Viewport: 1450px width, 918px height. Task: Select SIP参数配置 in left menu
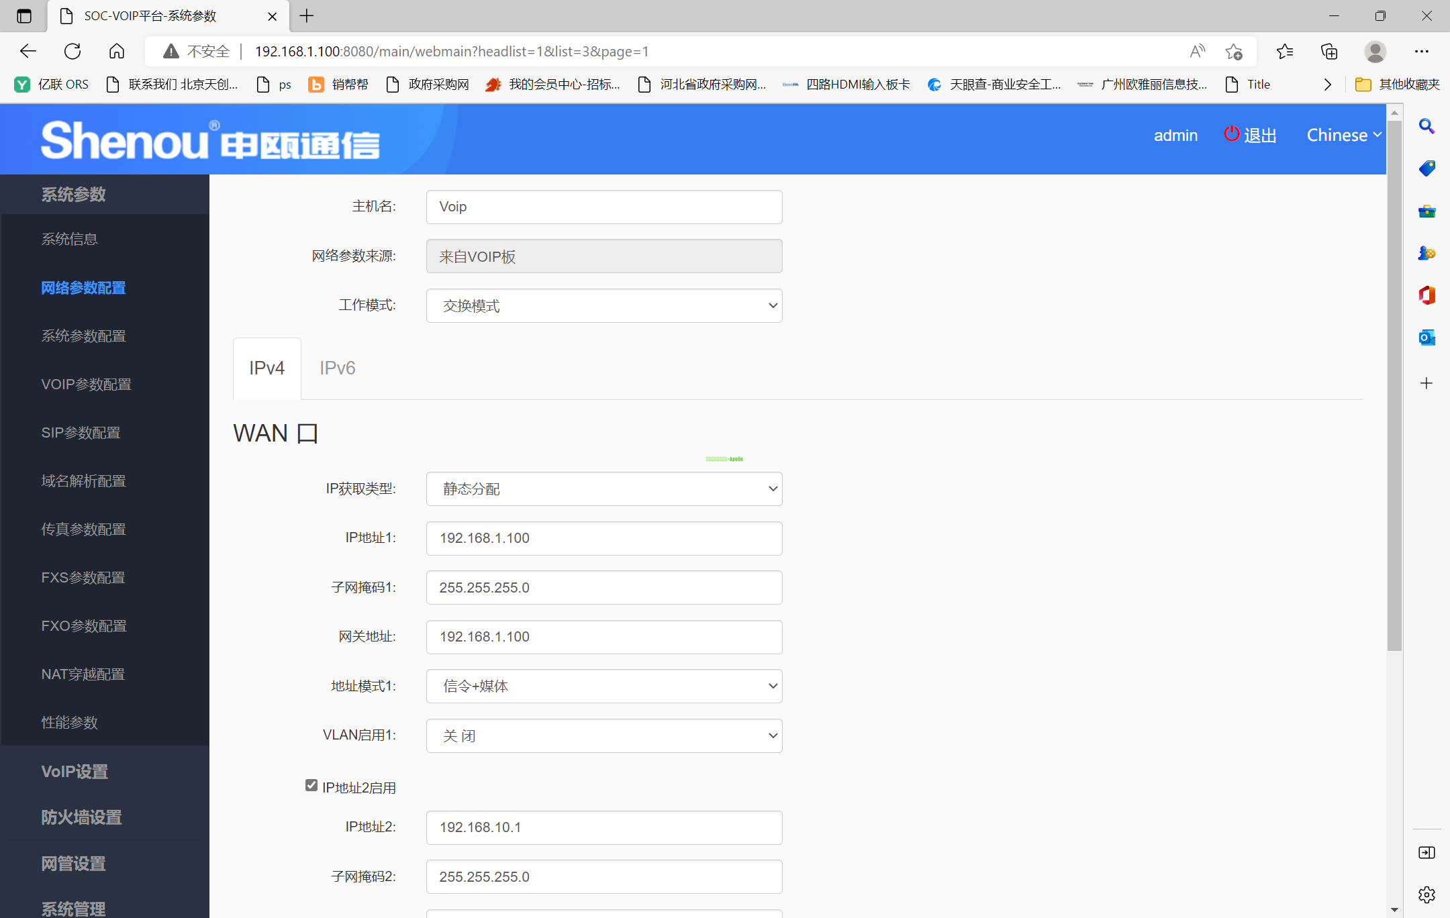coord(81,433)
